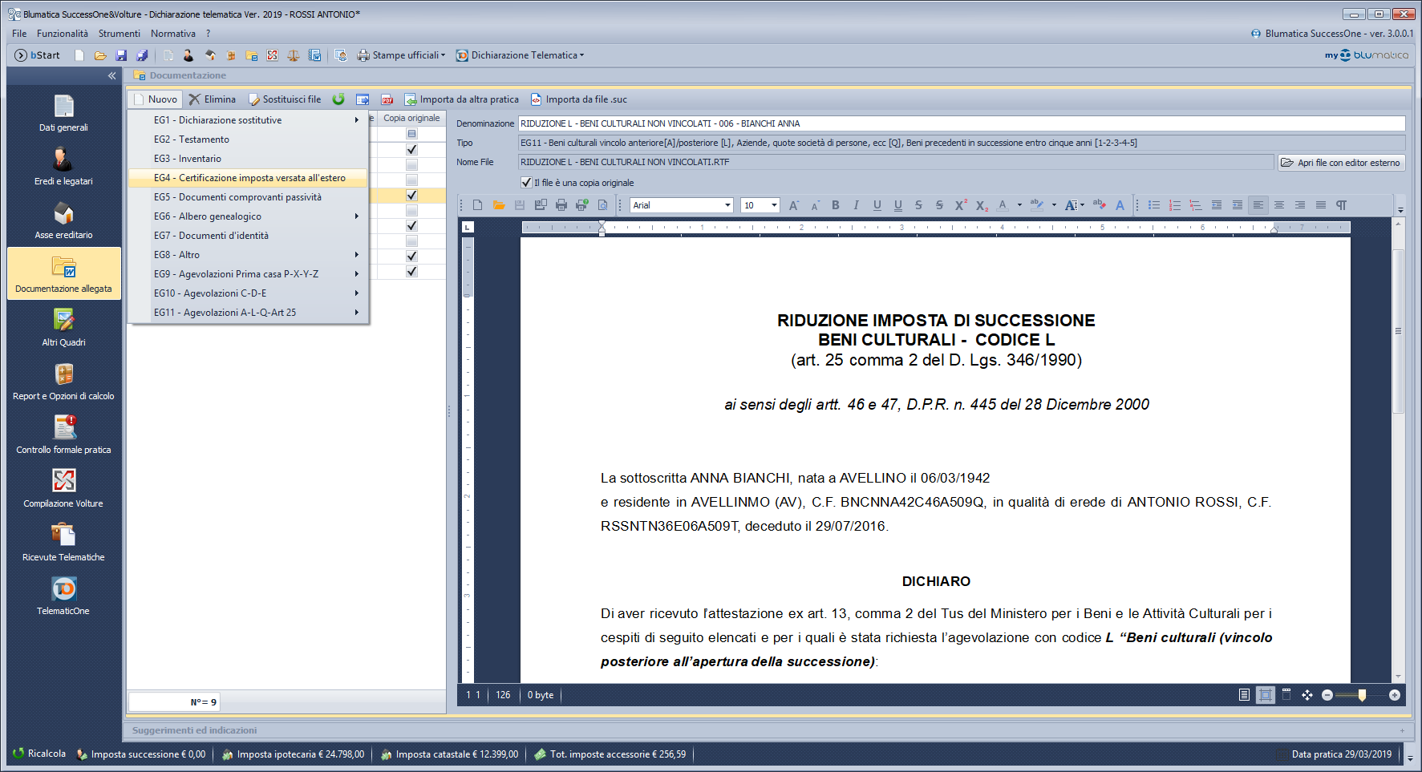Open Asse ereditario in the sidebar
The width and height of the screenshot is (1422, 772).
click(x=63, y=220)
